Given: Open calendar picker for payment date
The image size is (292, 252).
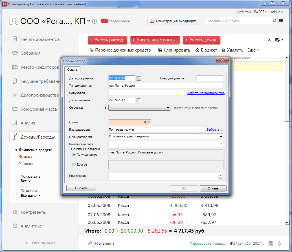Looking at the screenshot, I should click(139, 100).
